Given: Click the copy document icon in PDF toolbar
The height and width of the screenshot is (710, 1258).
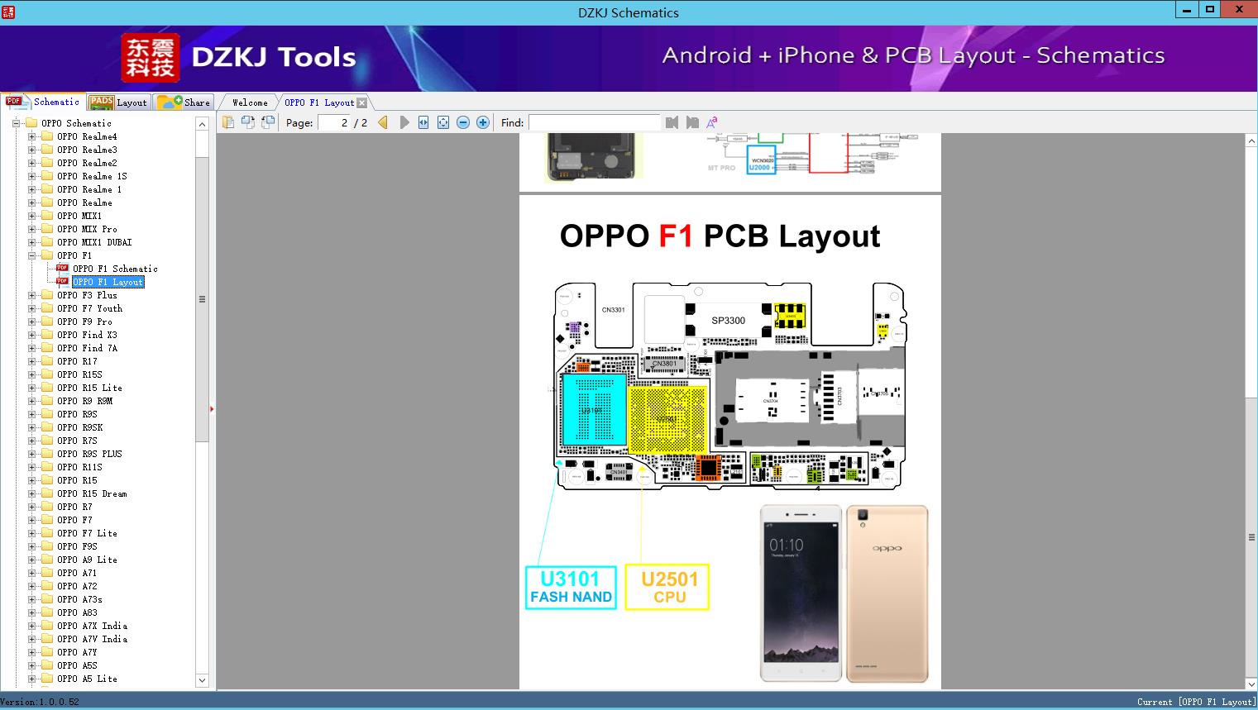Looking at the screenshot, I should coord(227,122).
